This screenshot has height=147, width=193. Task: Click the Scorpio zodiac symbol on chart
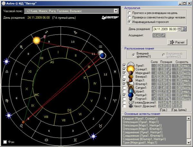click(x=21, y=47)
